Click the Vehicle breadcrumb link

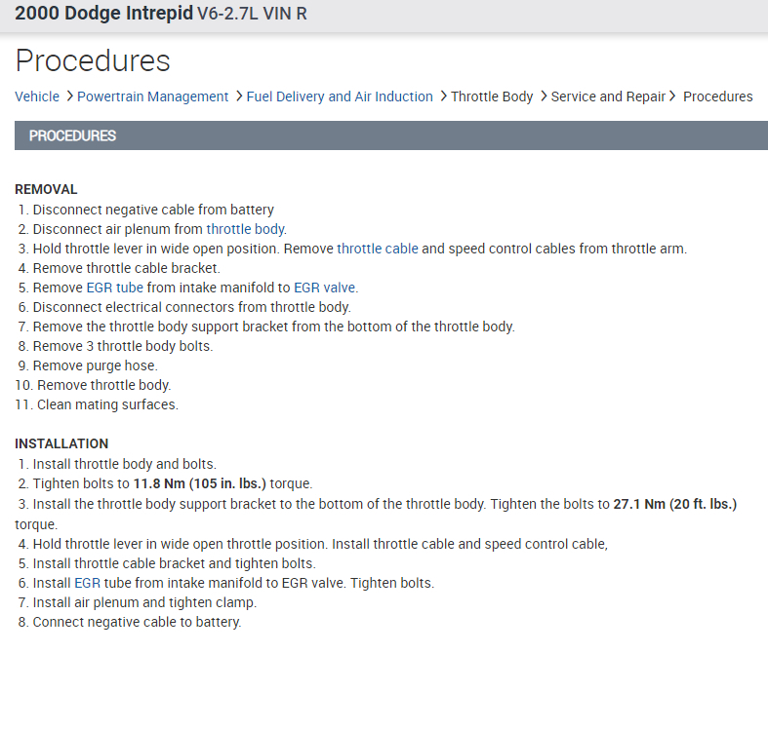coord(37,96)
